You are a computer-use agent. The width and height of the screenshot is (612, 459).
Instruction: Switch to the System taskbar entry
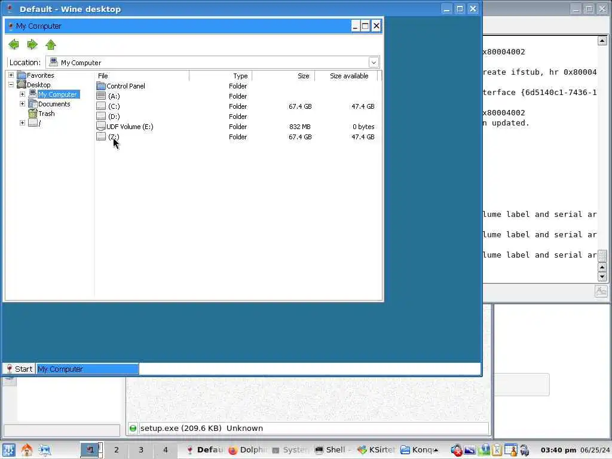coord(291,450)
